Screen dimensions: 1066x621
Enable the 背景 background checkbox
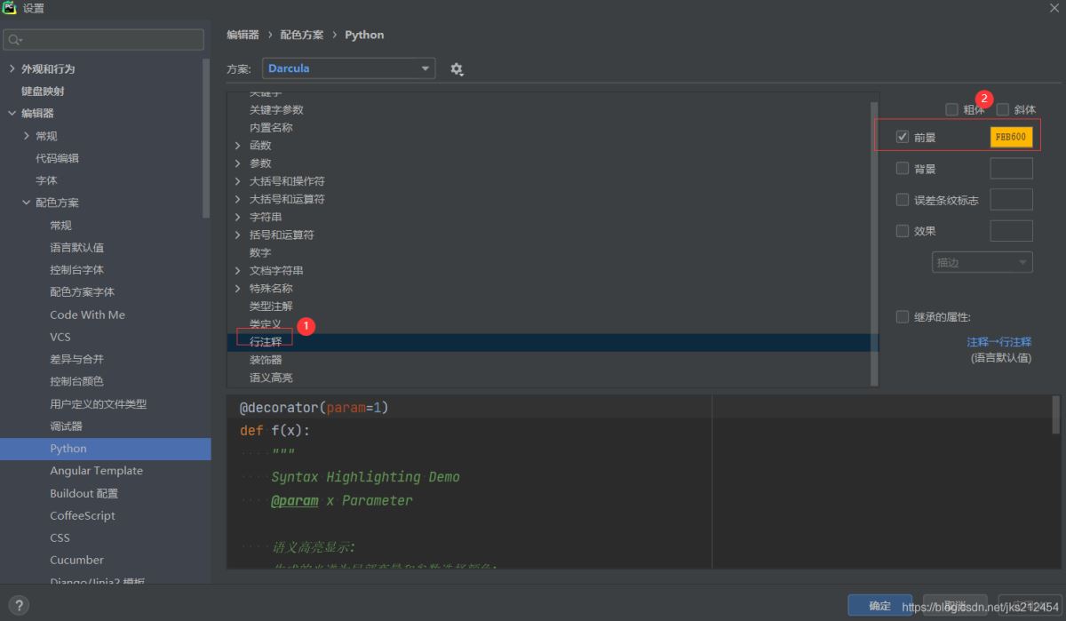pos(903,169)
